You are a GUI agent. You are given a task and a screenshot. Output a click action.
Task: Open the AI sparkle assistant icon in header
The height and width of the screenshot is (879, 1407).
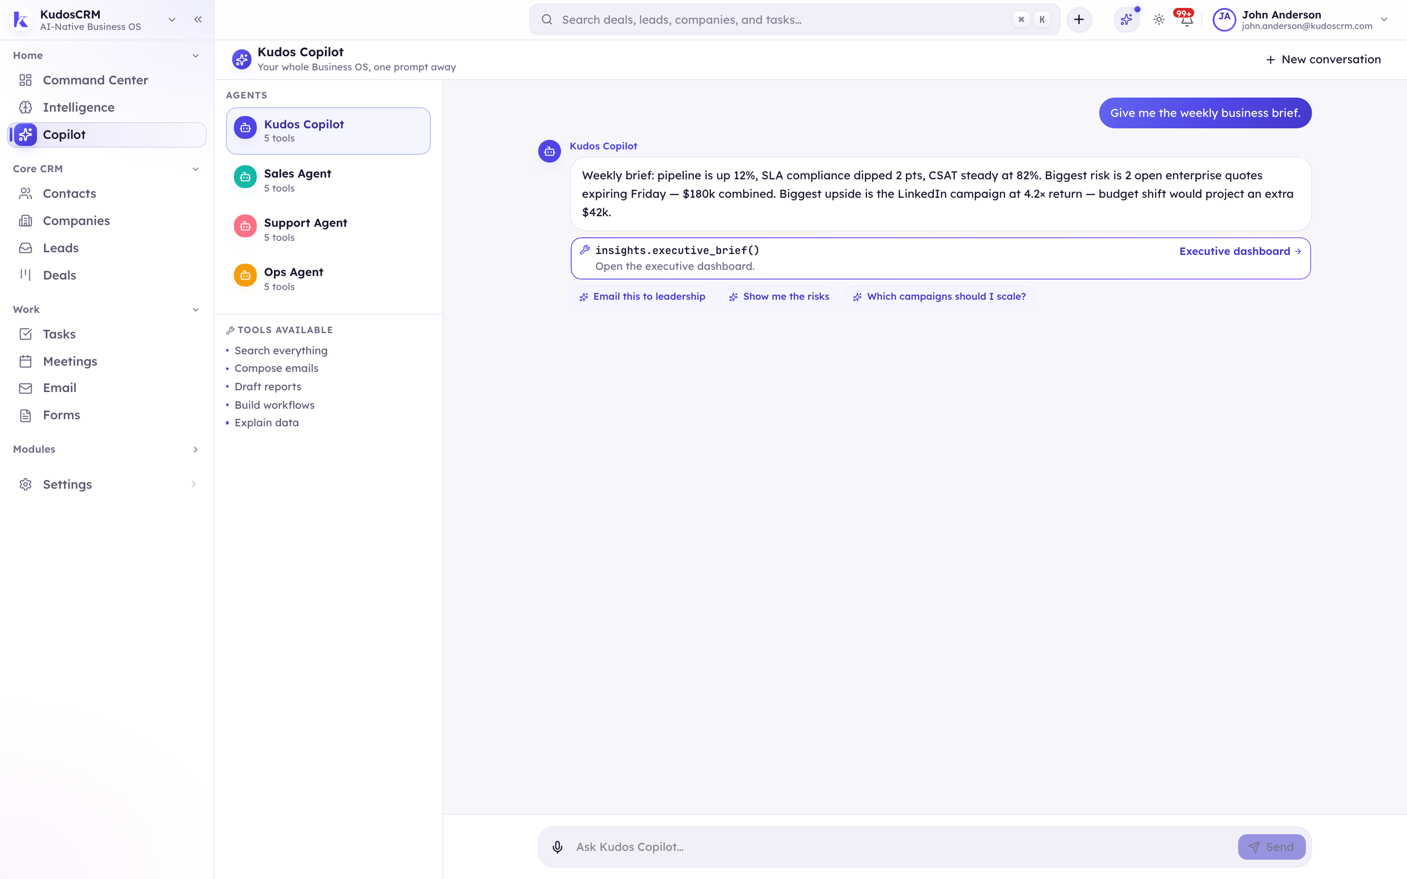pyautogui.click(x=1127, y=20)
